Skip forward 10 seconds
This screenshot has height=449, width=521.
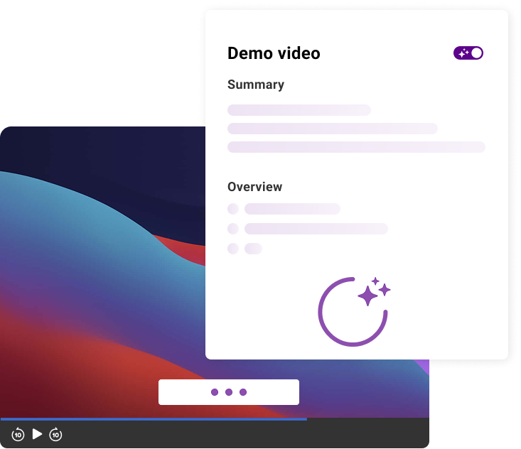point(55,434)
